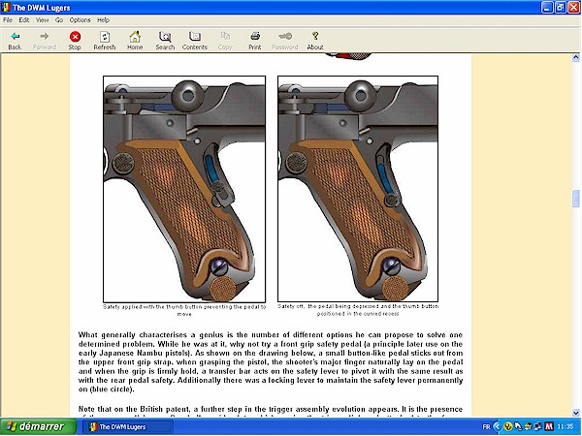582x436 pixels.
Task: Open the Contents toolbar button
Action: point(195,41)
